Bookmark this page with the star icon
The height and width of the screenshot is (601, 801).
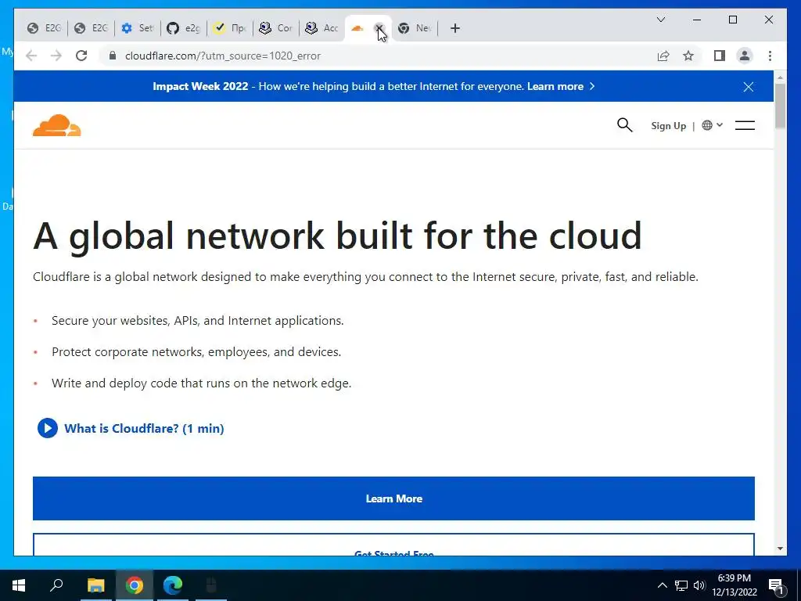click(x=688, y=56)
